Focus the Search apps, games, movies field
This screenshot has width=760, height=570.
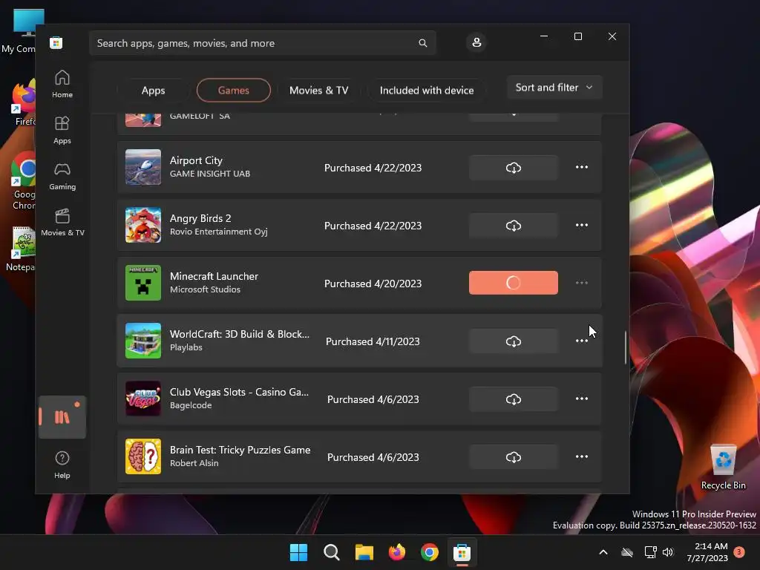click(x=263, y=43)
